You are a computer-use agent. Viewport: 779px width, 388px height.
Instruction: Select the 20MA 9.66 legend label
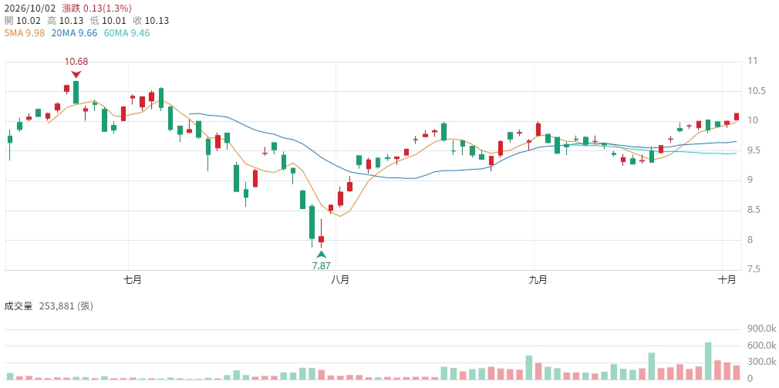coord(73,33)
